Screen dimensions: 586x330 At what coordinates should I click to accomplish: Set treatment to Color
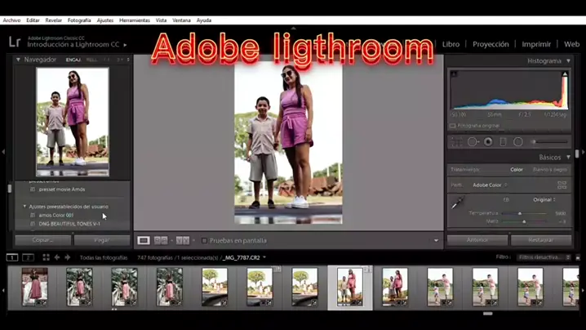click(517, 169)
